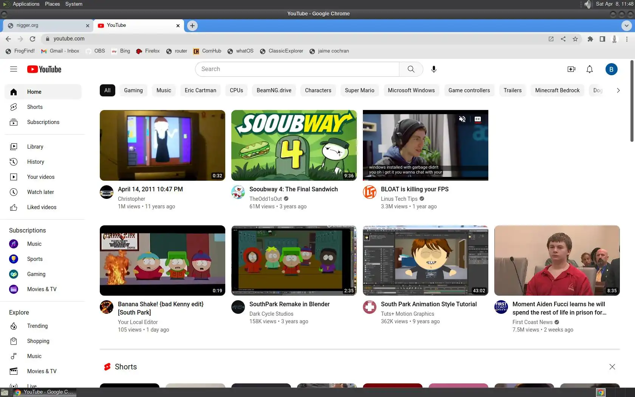Unmute the BLOAT video preview
This screenshot has height=397, width=635.
pos(462,119)
